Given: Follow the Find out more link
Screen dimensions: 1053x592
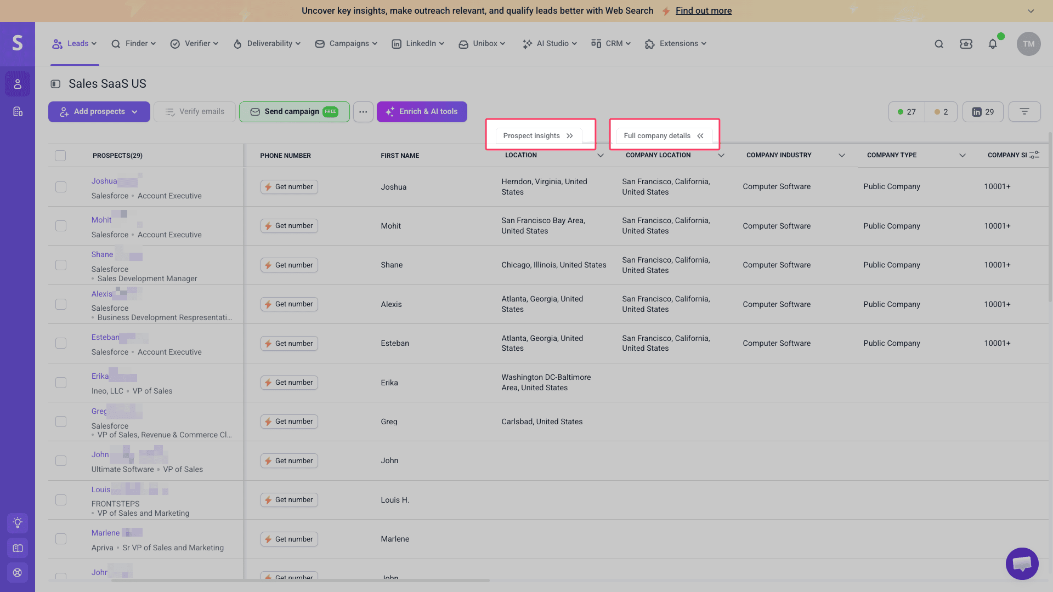Looking at the screenshot, I should [x=704, y=11].
